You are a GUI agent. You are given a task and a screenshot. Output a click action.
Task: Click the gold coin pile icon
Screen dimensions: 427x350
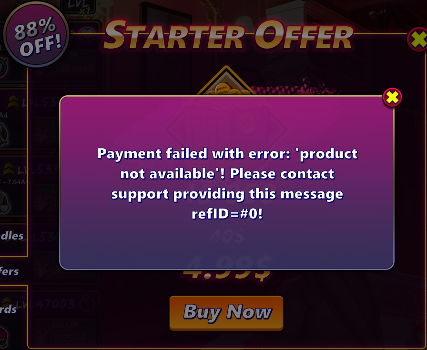226,89
